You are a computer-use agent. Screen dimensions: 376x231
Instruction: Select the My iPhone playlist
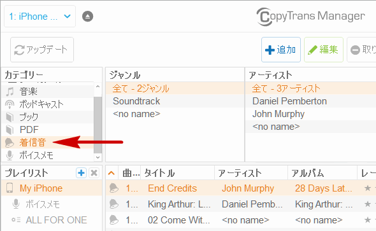coord(52,188)
